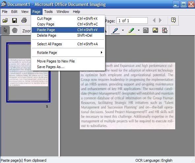Choose Delete Page from menu
Viewport: 195px width, 163px height.
[68, 35]
